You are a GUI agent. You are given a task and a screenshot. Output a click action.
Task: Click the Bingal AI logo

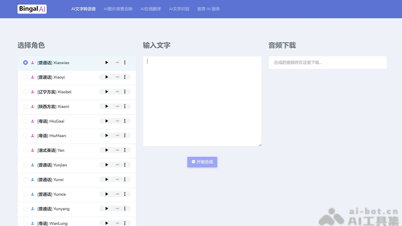click(32, 9)
